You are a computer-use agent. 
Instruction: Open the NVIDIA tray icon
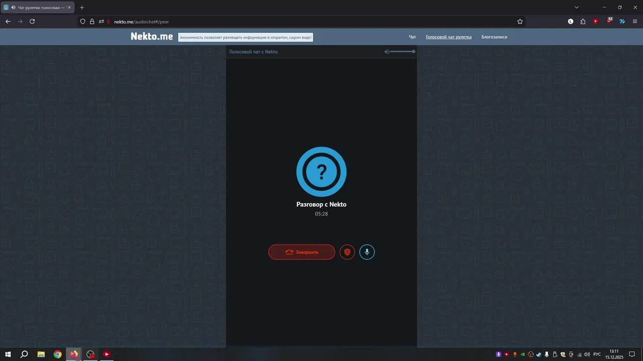coord(522,354)
